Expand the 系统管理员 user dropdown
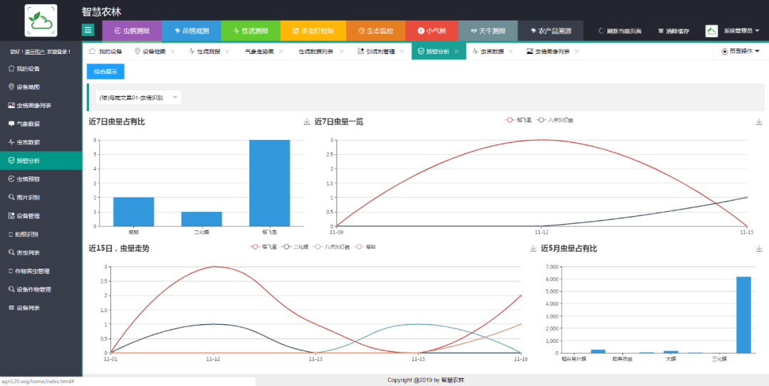This screenshot has height=386, width=769. click(740, 31)
